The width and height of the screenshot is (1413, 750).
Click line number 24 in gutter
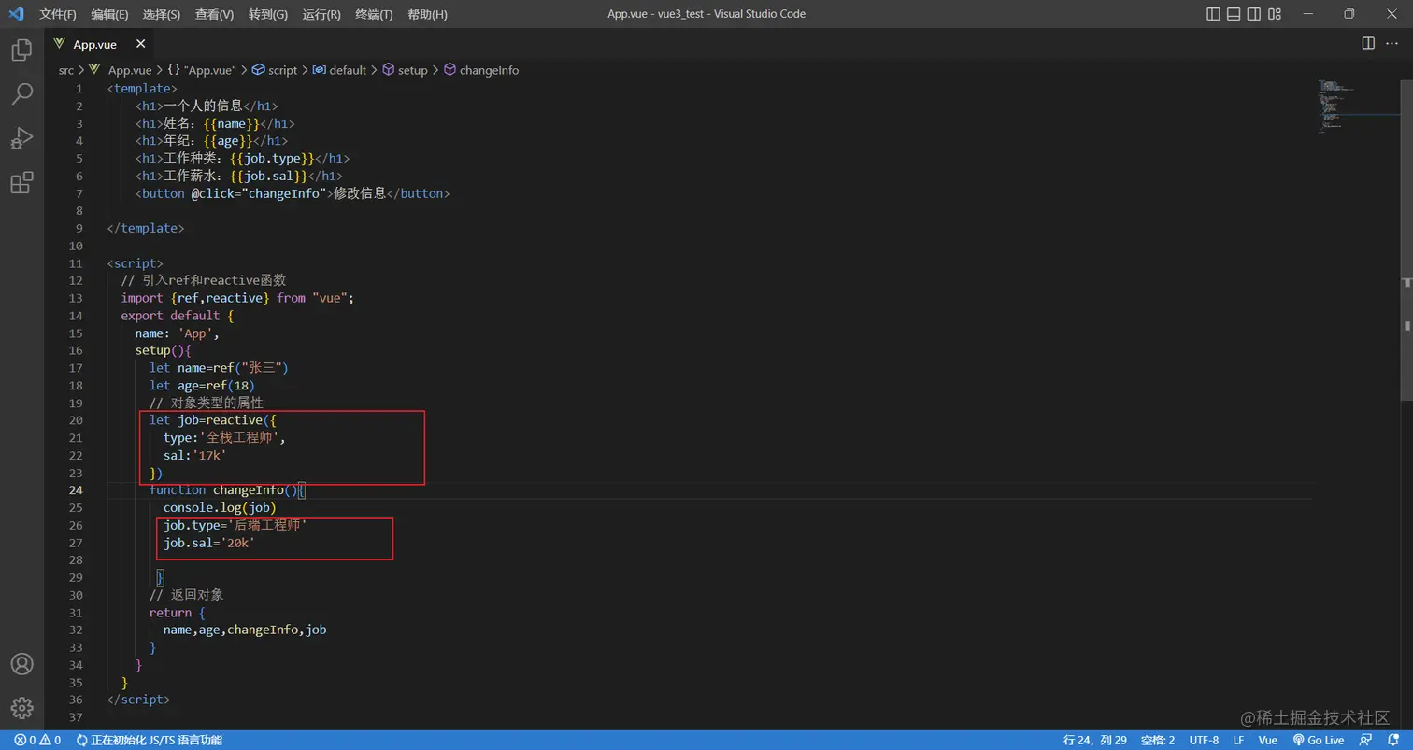pos(76,490)
